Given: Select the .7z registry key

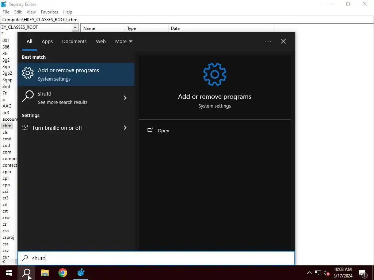Looking at the screenshot, I should pos(4,93).
